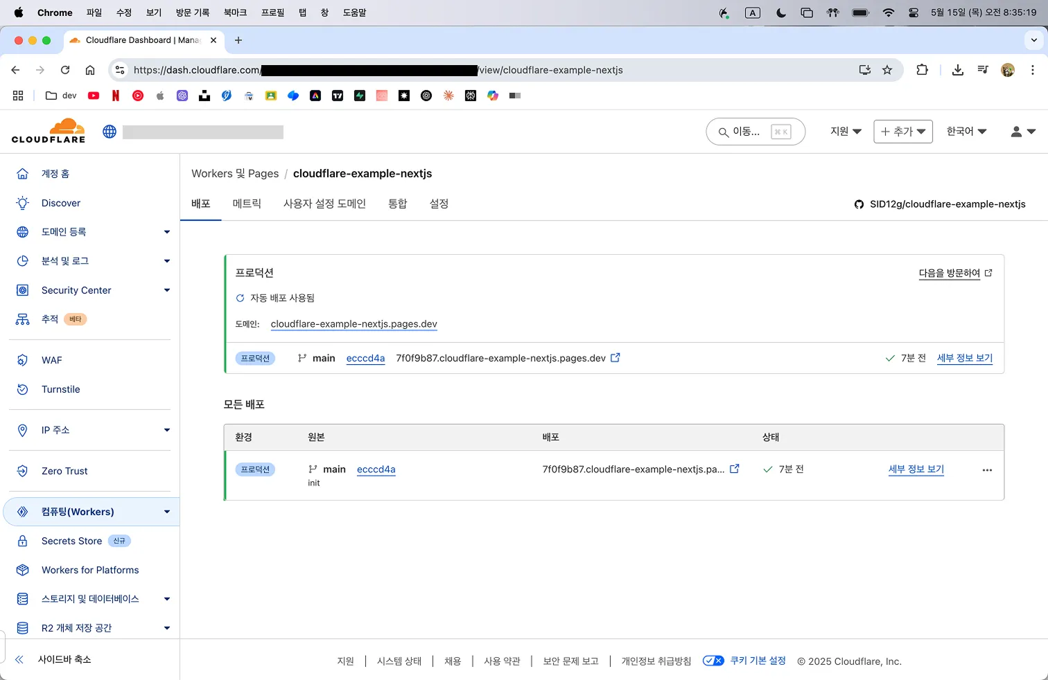Open WAF from the sidebar
Image resolution: width=1048 pixels, height=680 pixels.
(51, 360)
